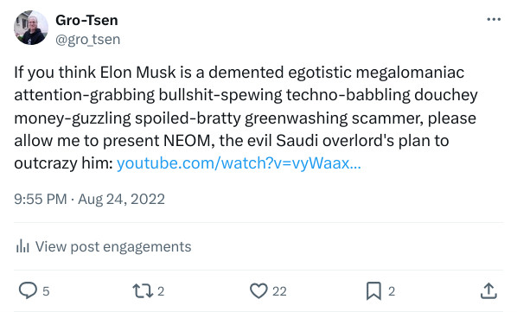517x312 pixels.
Task: Click the Gro-Tsen display name
Action: coord(86,20)
